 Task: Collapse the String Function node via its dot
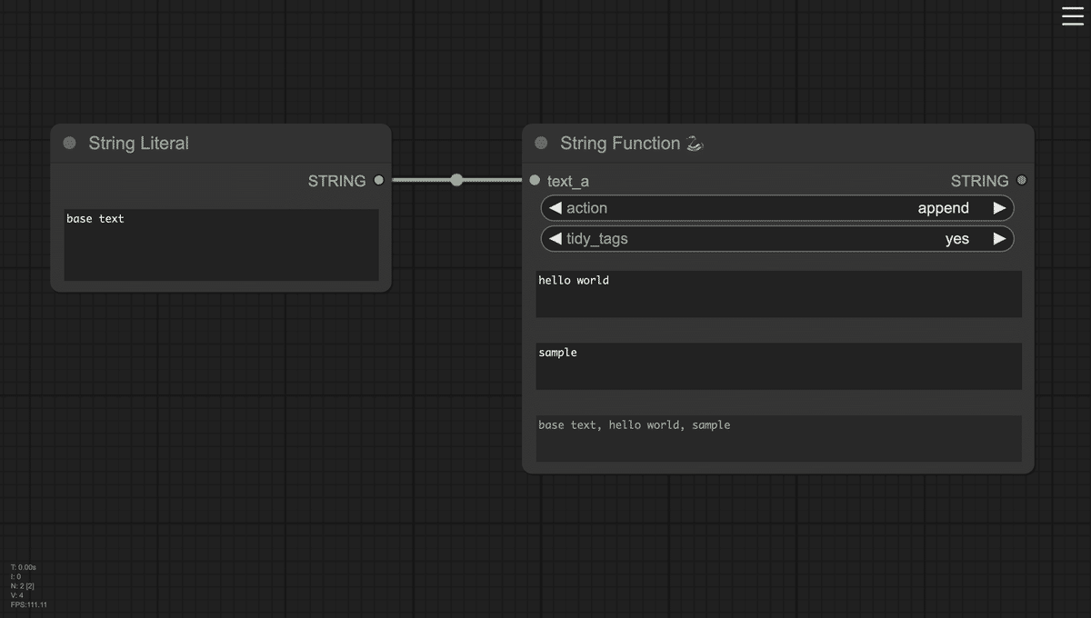pos(542,143)
